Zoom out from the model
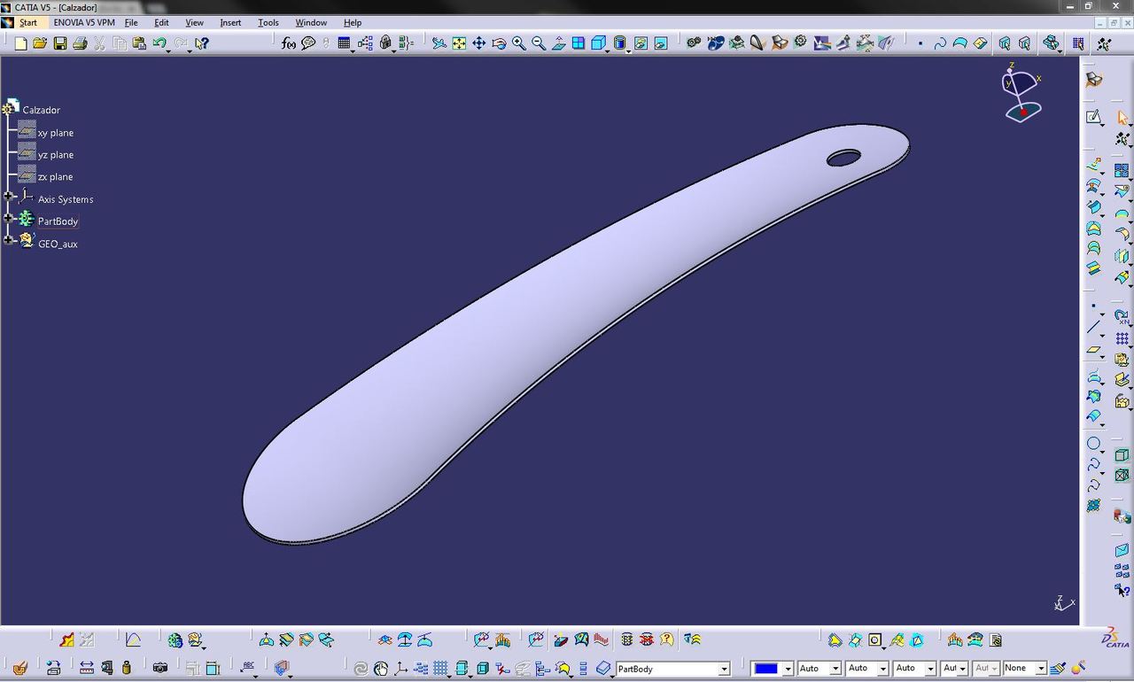 click(539, 43)
